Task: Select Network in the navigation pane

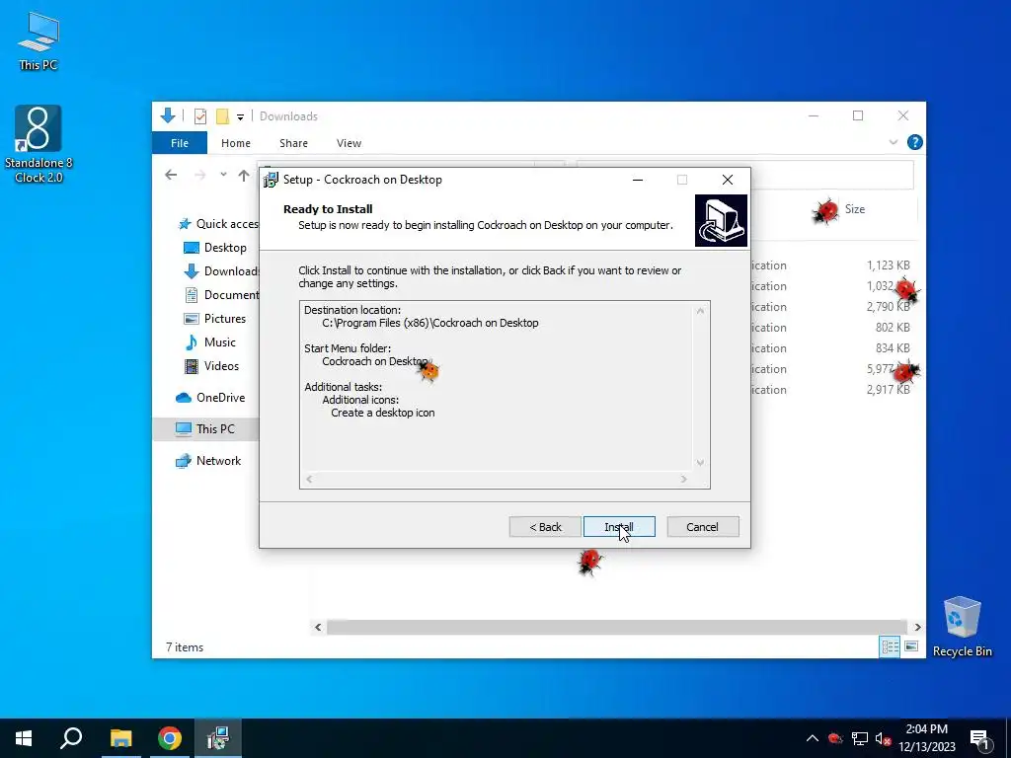Action: pos(208,461)
